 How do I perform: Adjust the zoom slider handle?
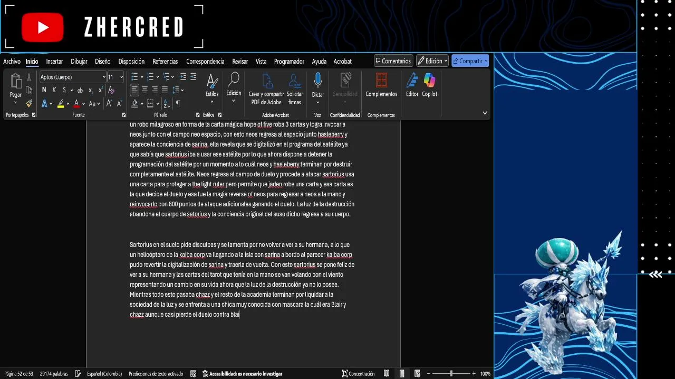[451, 374]
